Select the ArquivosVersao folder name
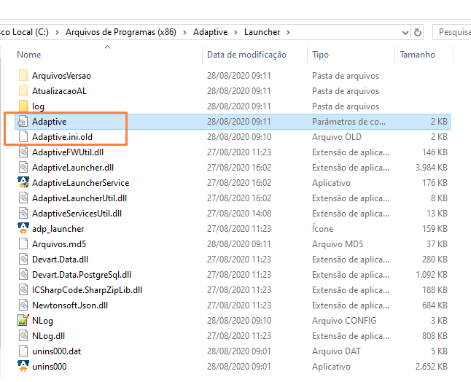The width and height of the screenshot is (471, 382). (61, 76)
